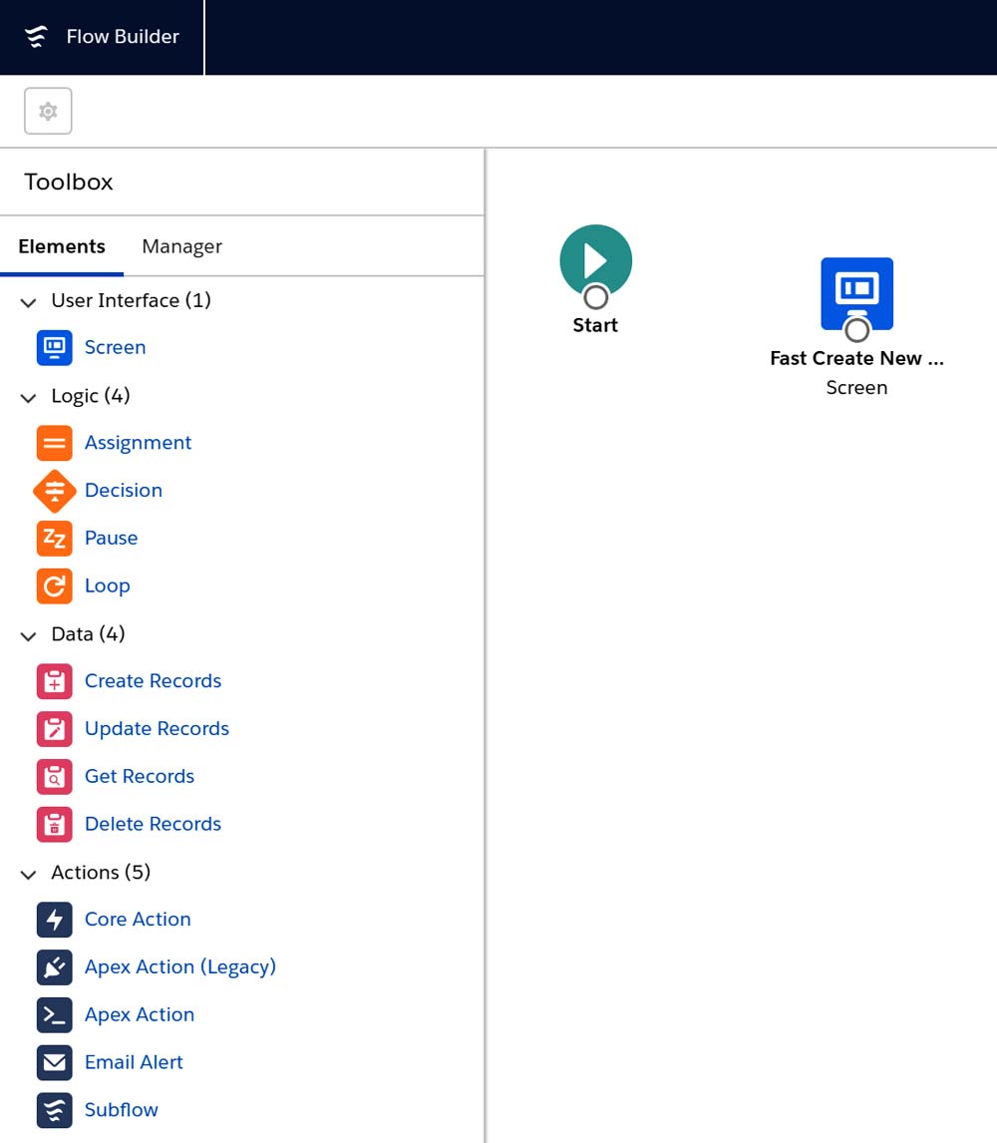Select the Elements tab
Image resolution: width=997 pixels, height=1143 pixels.
(x=62, y=246)
